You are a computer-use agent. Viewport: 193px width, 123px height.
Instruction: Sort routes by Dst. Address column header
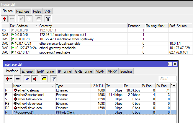[x=24, y=26]
